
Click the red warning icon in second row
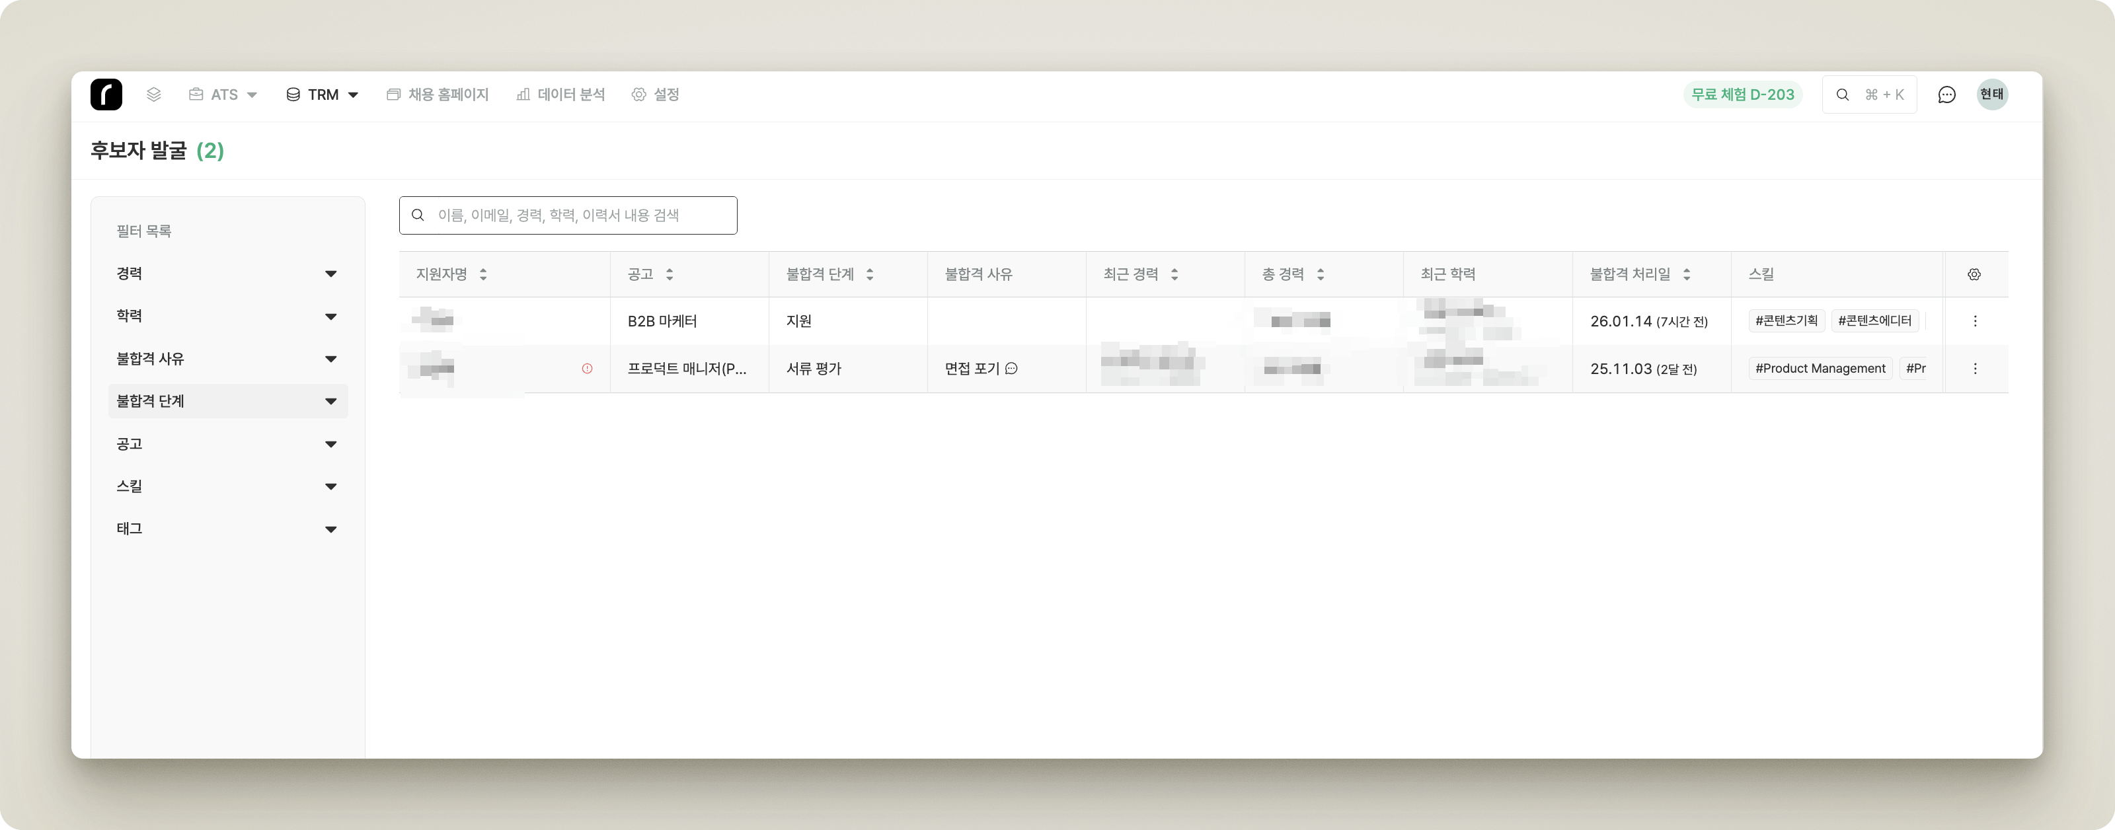[x=587, y=369]
